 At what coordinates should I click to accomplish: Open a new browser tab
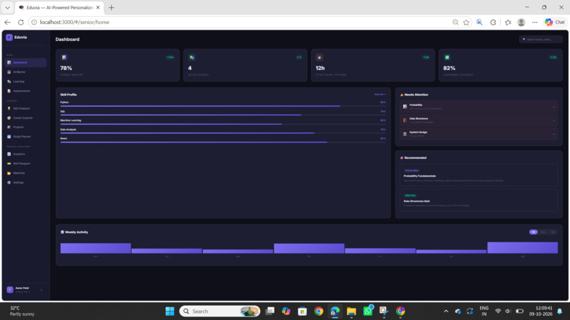click(x=111, y=7)
